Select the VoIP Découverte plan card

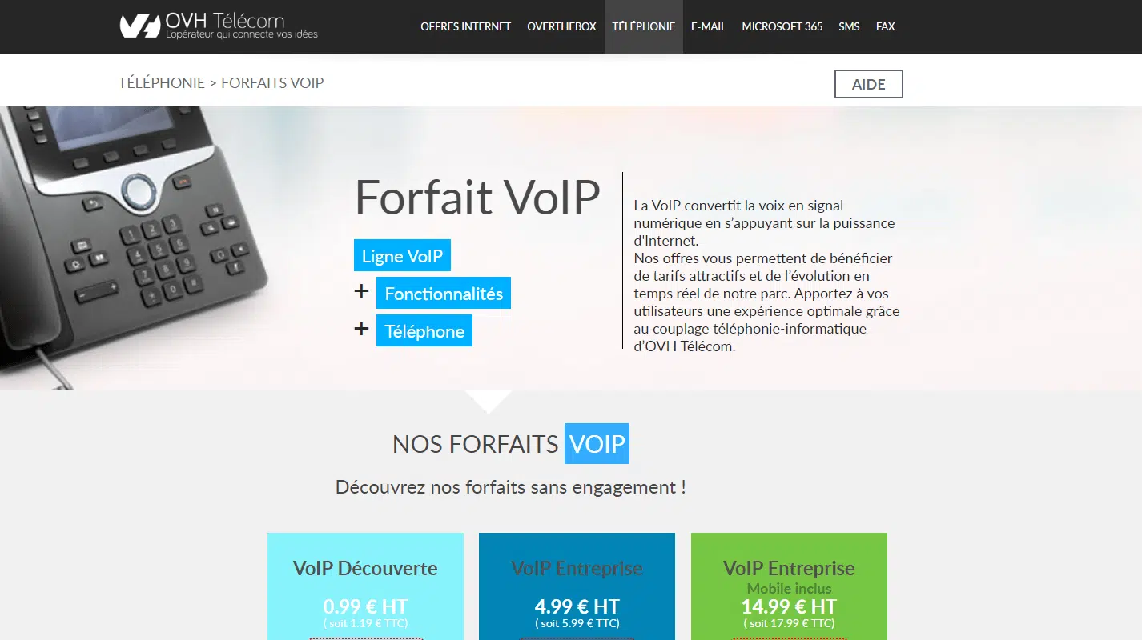365,586
